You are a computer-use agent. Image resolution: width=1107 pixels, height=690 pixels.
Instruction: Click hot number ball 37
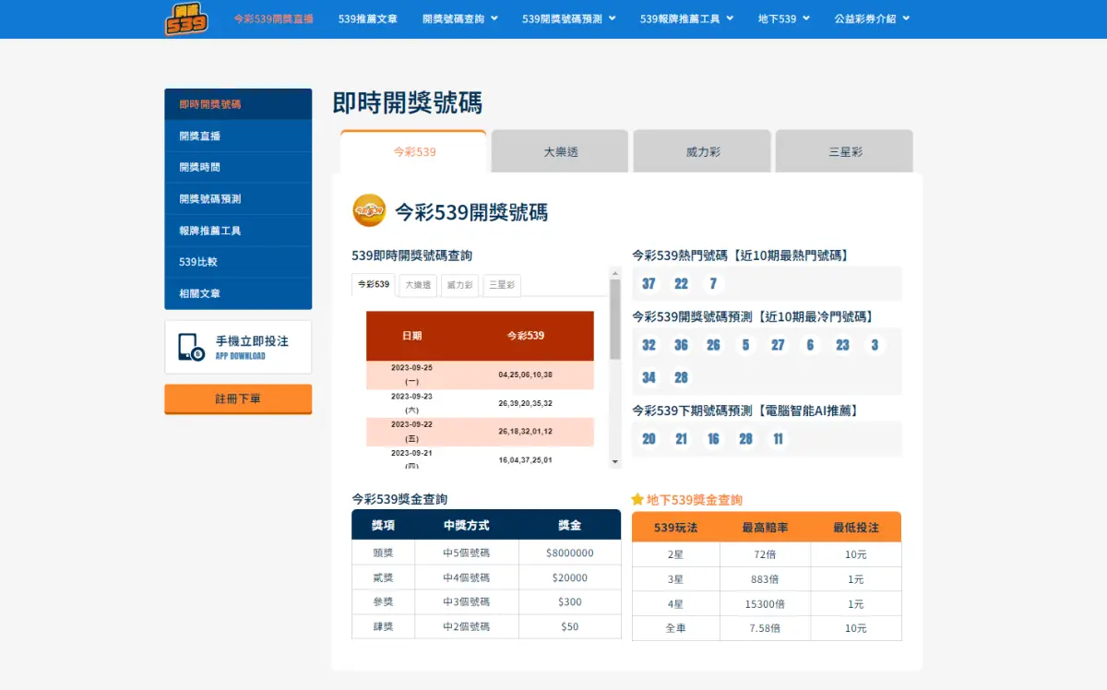coord(649,284)
